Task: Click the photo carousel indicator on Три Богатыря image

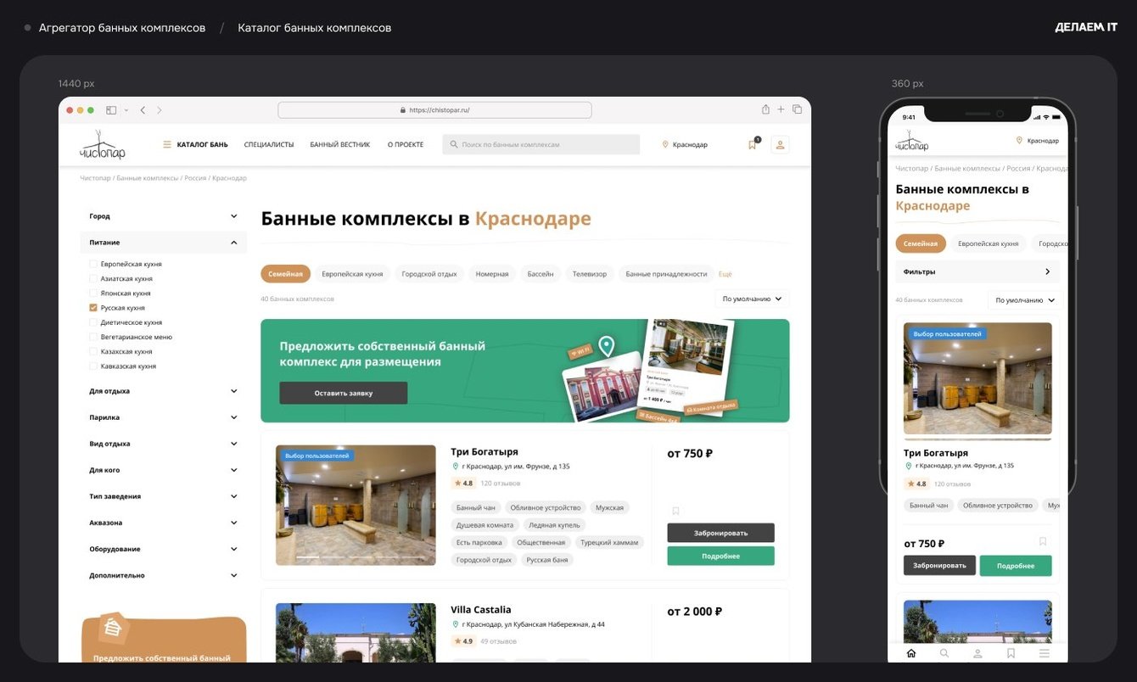Action: click(356, 557)
